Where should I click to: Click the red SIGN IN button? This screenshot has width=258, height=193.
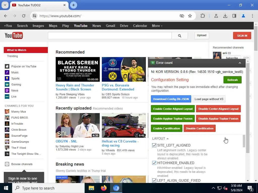(x=242, y=36)
